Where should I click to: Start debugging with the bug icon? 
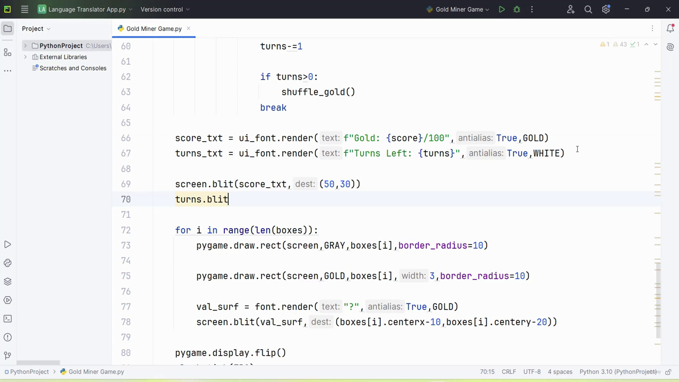click(x=517, y=10)
